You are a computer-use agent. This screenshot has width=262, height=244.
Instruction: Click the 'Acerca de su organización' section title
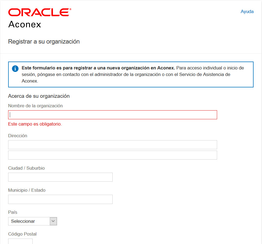pos(39,96)
